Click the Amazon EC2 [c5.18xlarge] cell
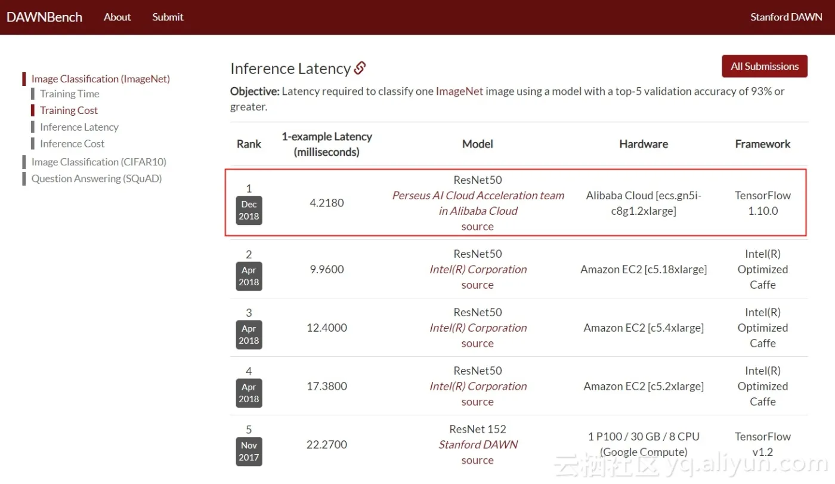 [644, 269]
